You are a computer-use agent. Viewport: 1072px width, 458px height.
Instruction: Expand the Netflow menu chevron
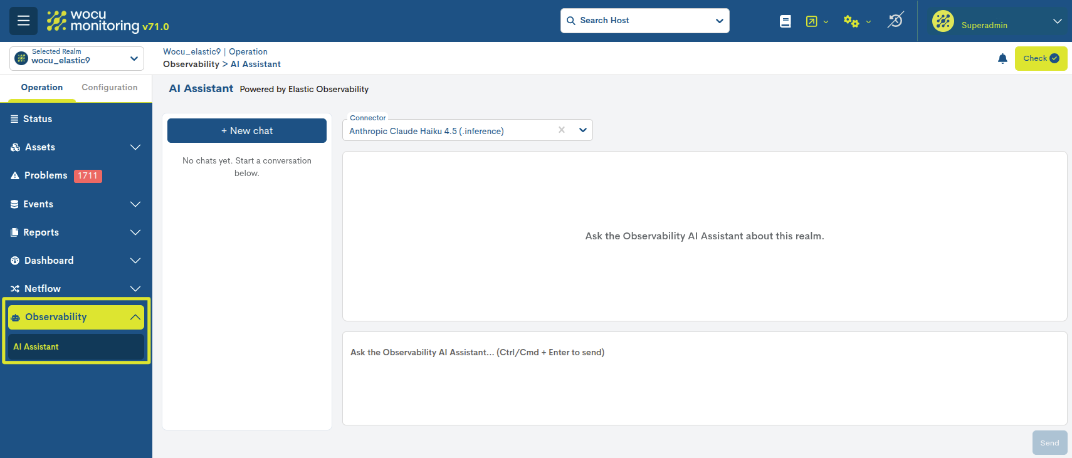[135, 289]
